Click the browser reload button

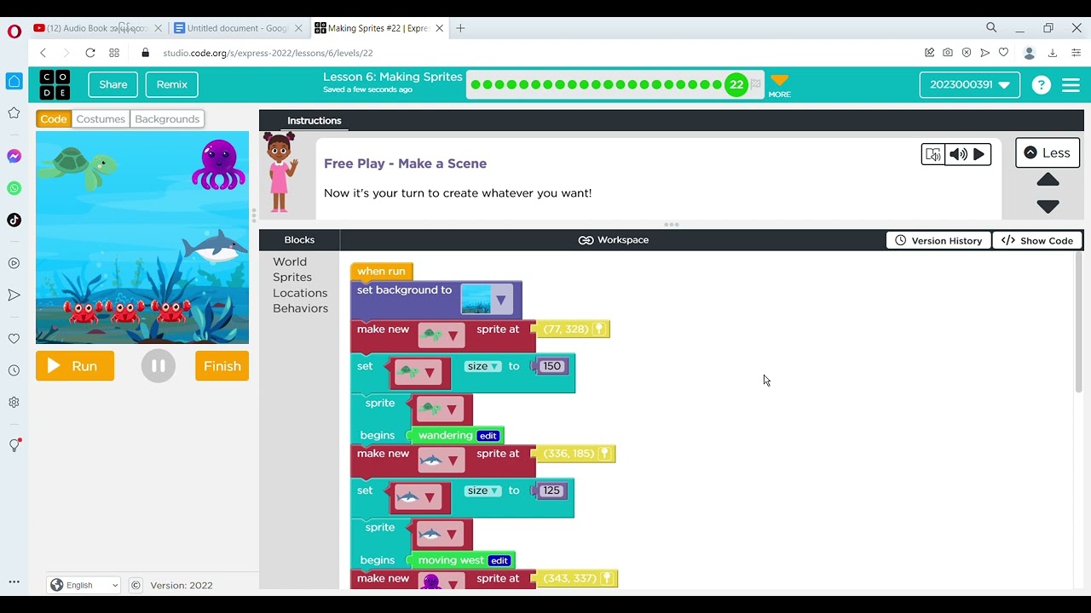click(89, 53)
